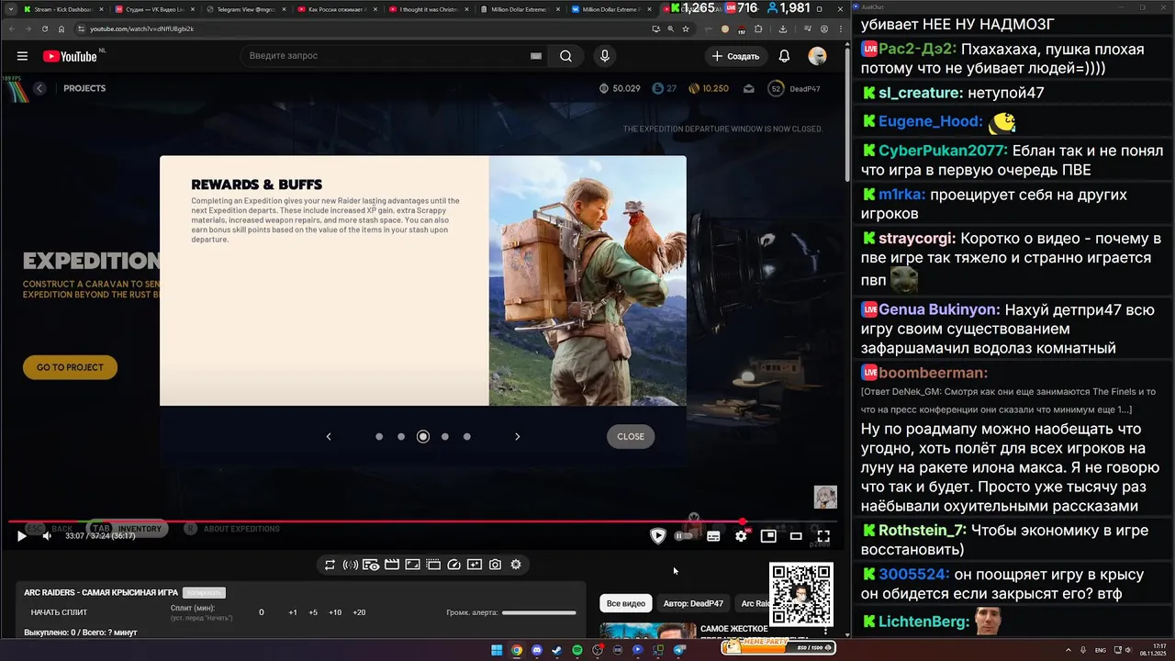Click the broadcast wave icon in extension toolbar
The image size is (1175, 661).
(x=350, y=565)
